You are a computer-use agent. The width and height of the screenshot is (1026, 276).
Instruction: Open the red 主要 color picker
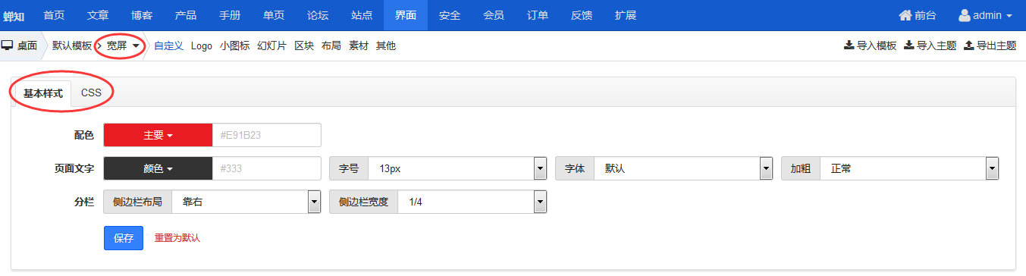pyautogui.click(x=158, y=135)
